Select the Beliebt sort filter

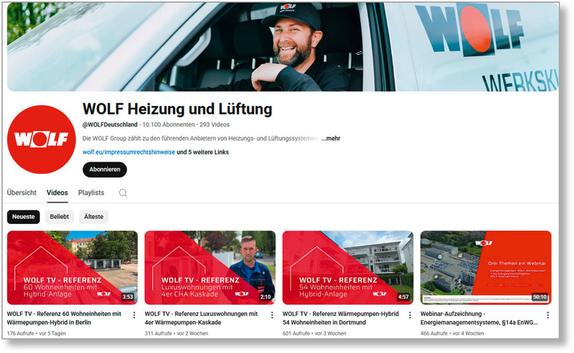59,217
